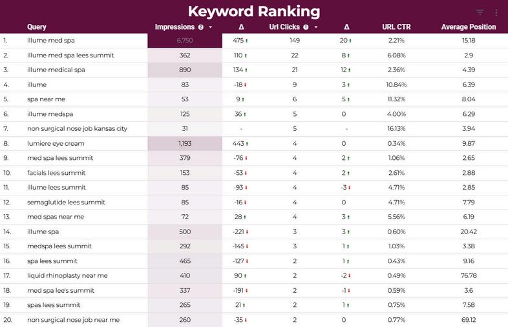
Task: Click the delta header after Impressions
Action: pyautogui.click(x=241, y=27)
